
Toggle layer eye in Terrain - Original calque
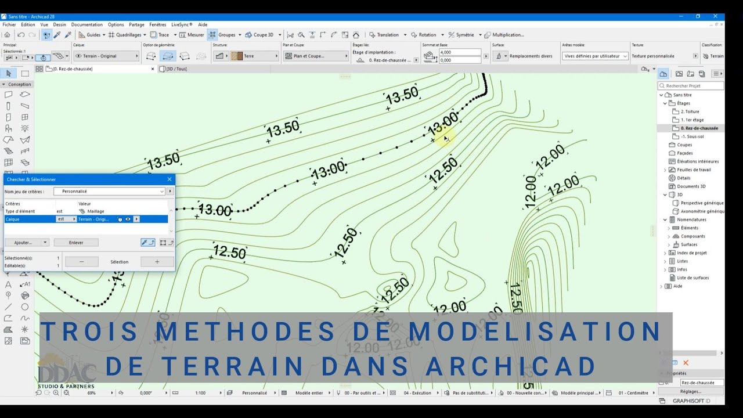click(x=78, y=56)
